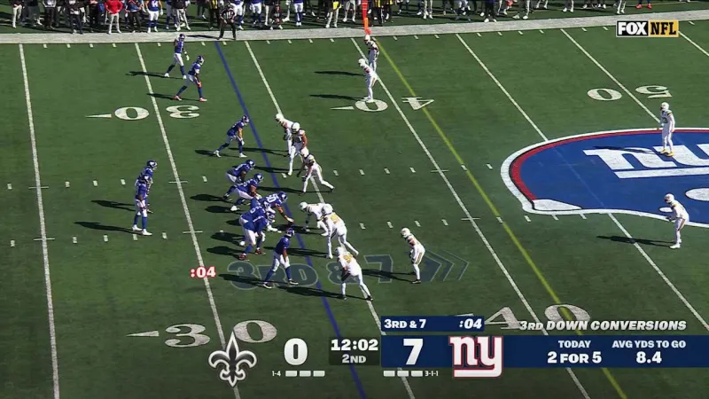
Task: Click the Giants timeout indicator bars
Action: (x=403, y=373)
